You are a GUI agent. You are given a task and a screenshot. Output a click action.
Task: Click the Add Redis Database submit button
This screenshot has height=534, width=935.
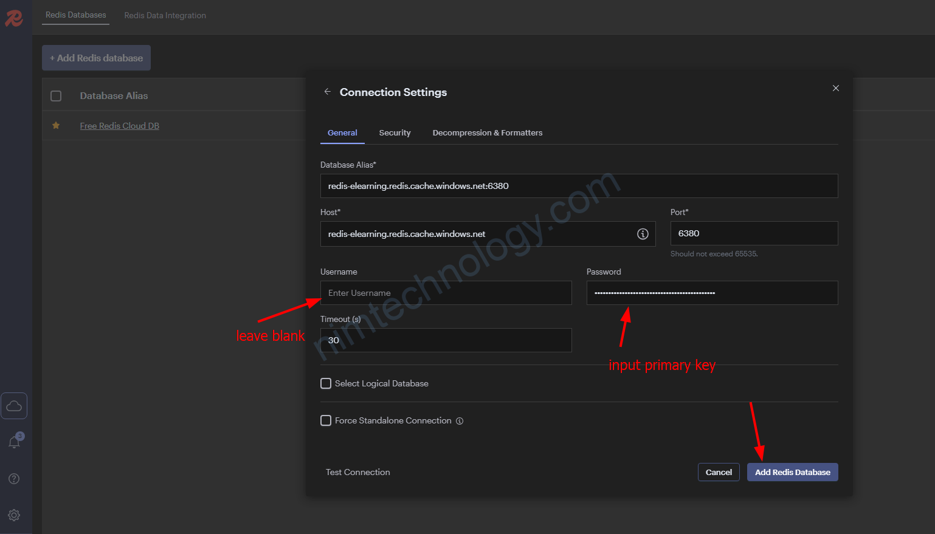pos(792,472)
